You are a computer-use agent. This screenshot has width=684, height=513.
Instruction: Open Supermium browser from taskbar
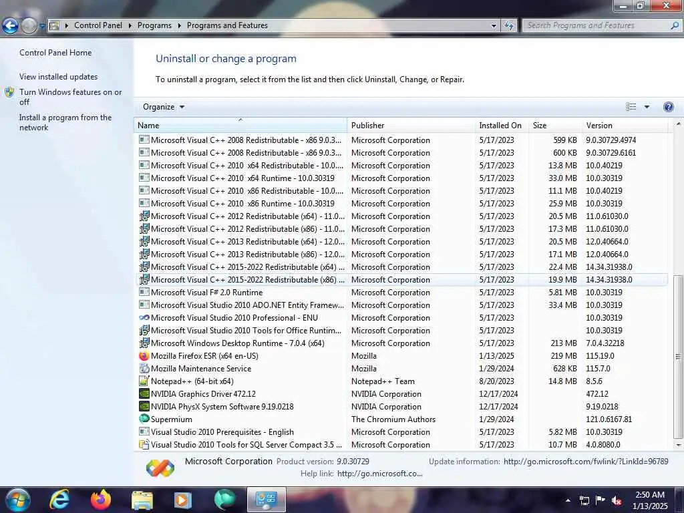(x=224, y=500)
